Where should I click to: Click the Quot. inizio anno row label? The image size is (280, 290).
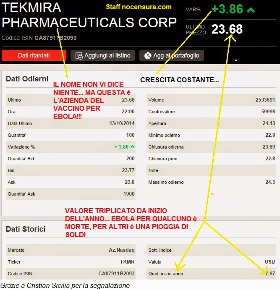point(165,274)
